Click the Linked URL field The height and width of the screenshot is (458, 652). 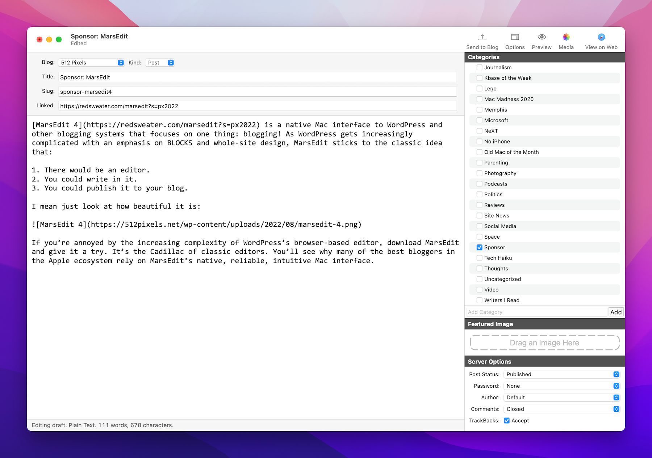257,106
